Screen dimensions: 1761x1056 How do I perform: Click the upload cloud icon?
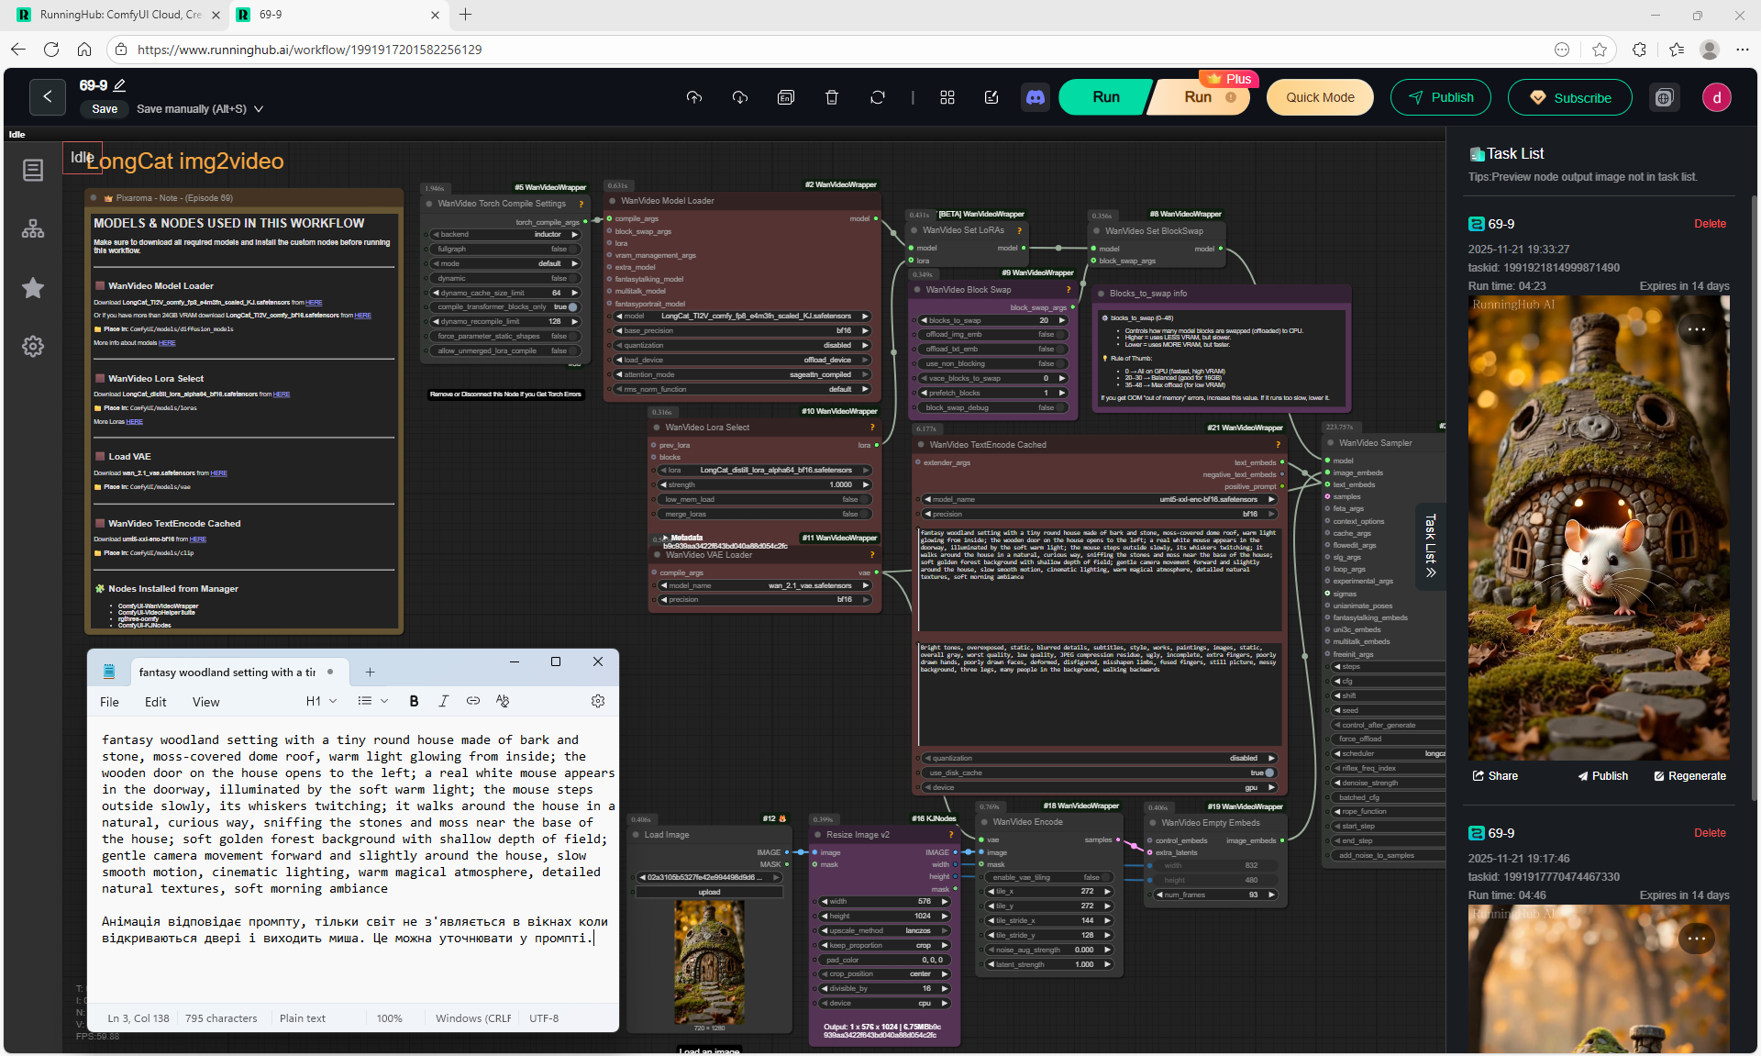(x=694, y=97)
